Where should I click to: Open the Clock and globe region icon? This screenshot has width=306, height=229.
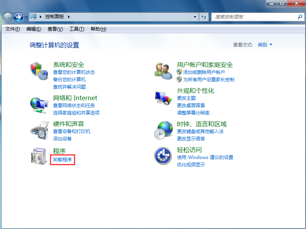click(163, 130)
